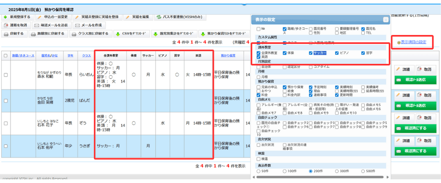Sort by 園児名 column header

pyautogui.click(x=46, y=55)
